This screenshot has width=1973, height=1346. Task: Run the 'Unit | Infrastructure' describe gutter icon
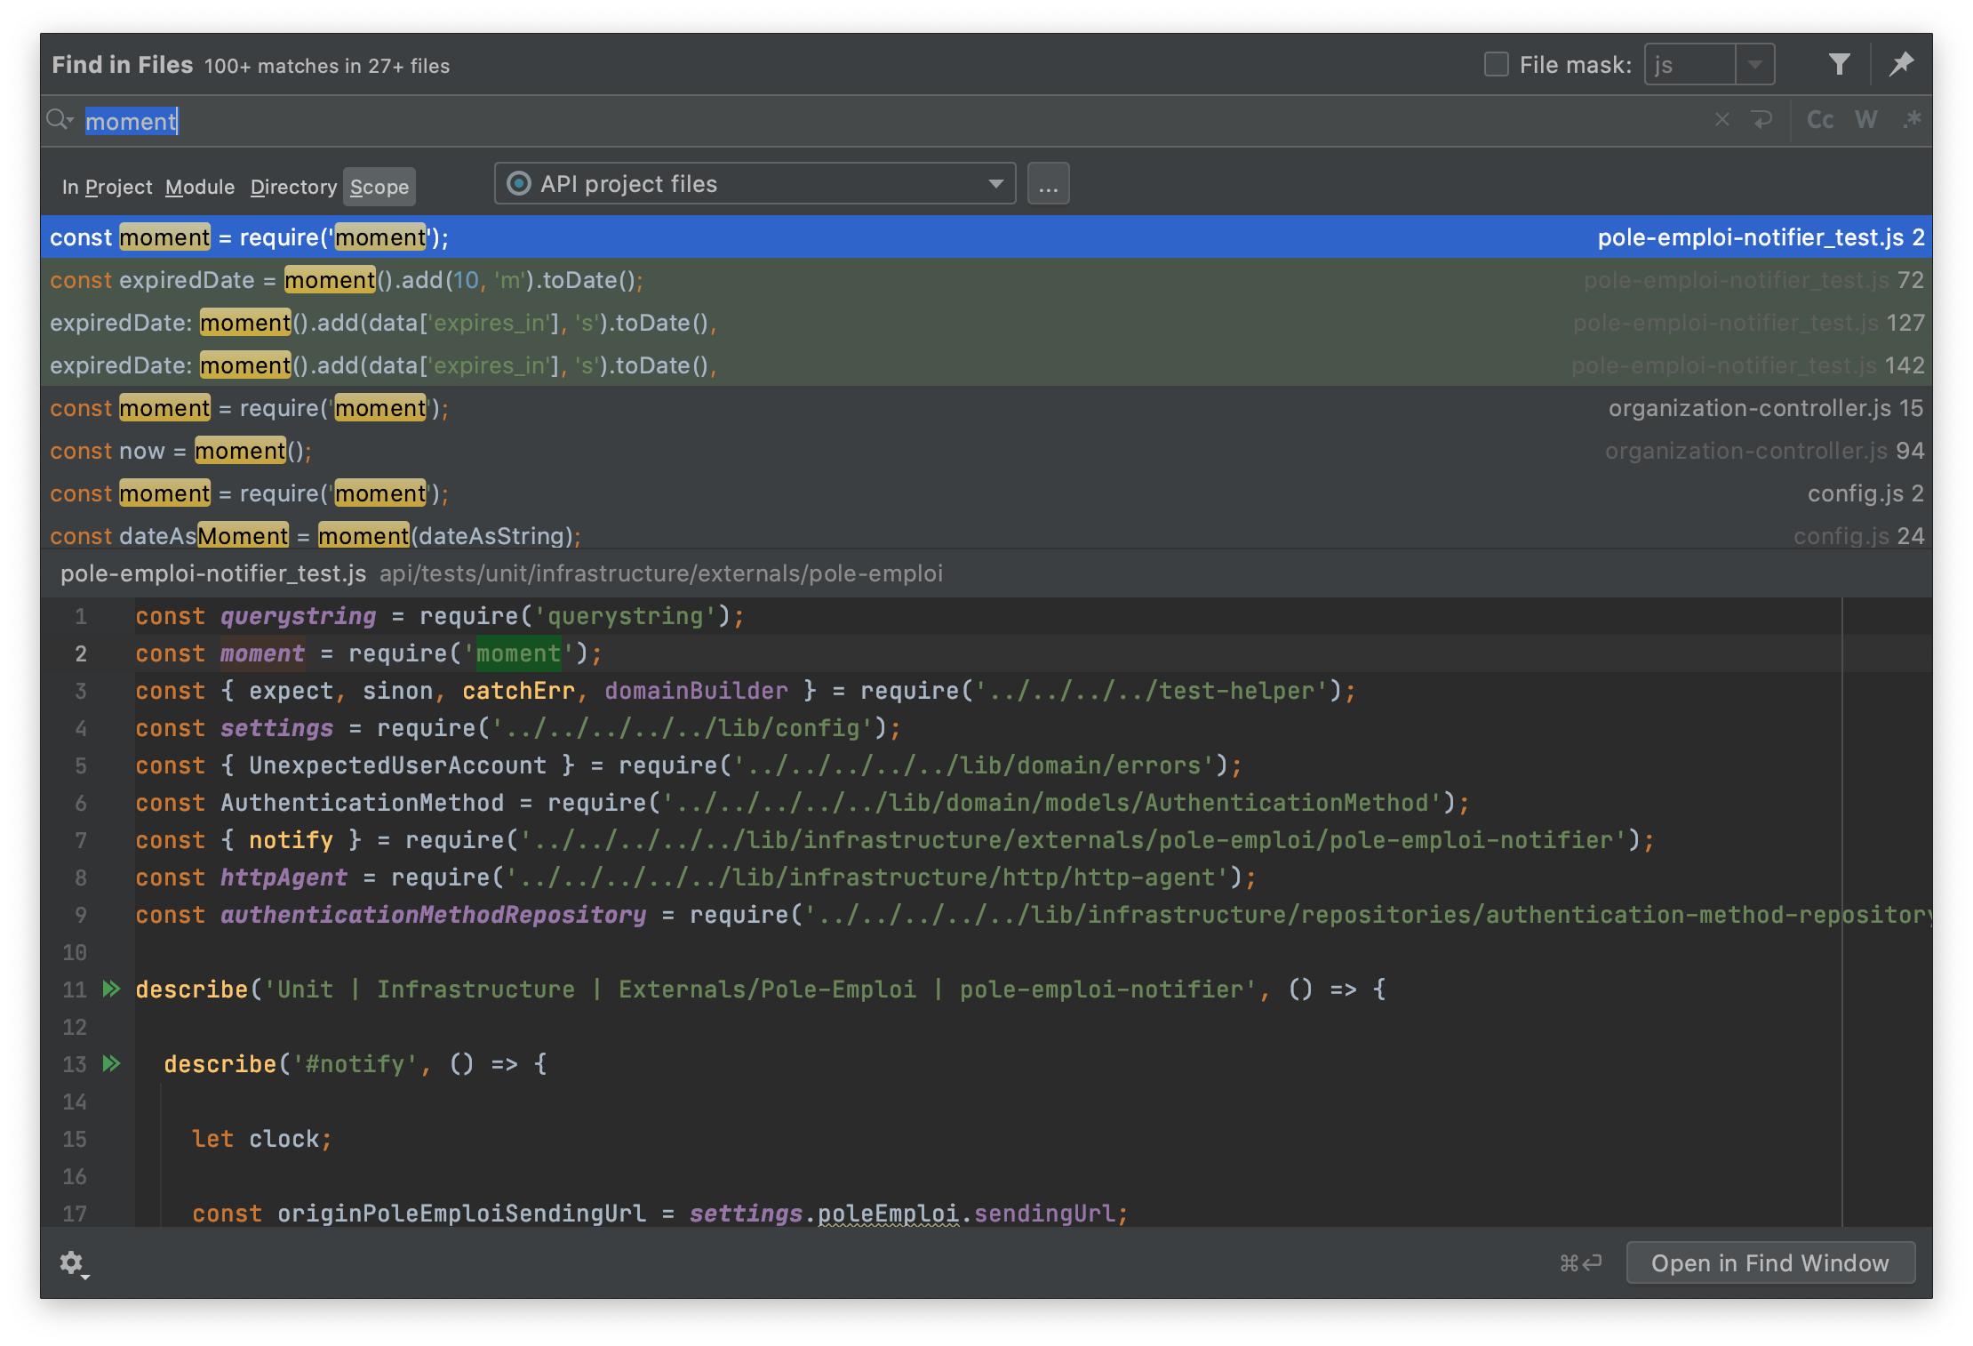(x=111, y=989)
